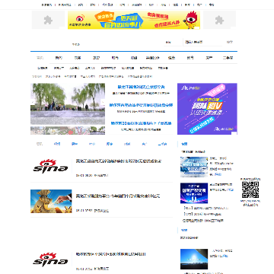Open the headline next to the first sina logo

click(119, 161)
